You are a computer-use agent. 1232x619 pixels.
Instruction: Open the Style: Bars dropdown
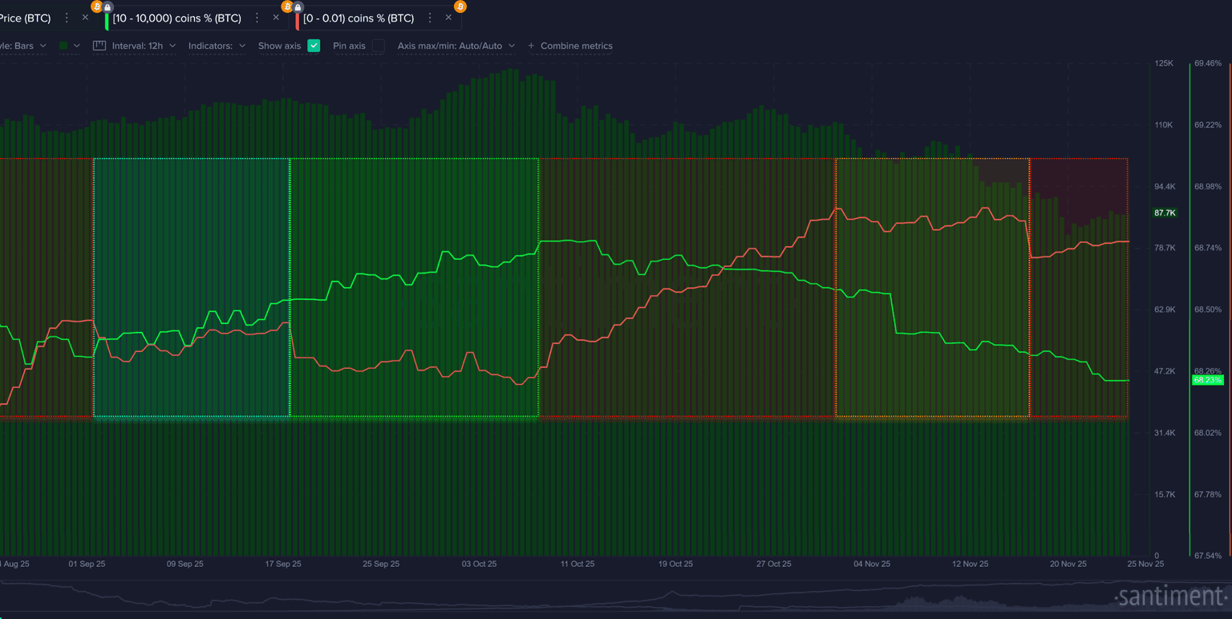point(24,46)
